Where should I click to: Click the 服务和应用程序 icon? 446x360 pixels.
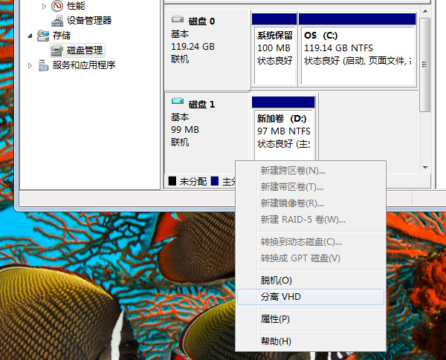coord(43,65)
